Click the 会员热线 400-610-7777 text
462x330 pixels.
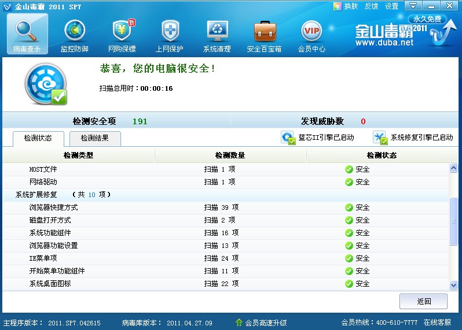tap(380, 322)
